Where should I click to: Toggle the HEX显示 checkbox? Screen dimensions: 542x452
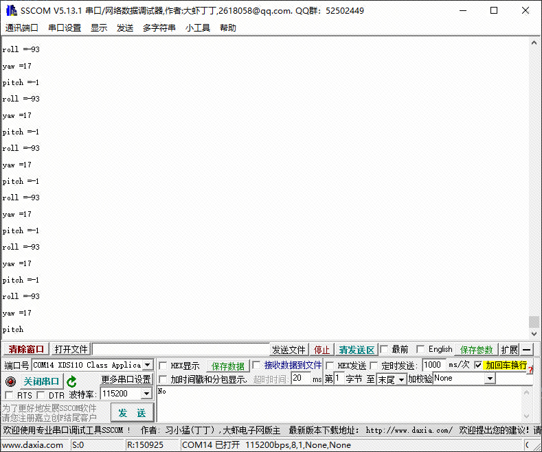163,366
